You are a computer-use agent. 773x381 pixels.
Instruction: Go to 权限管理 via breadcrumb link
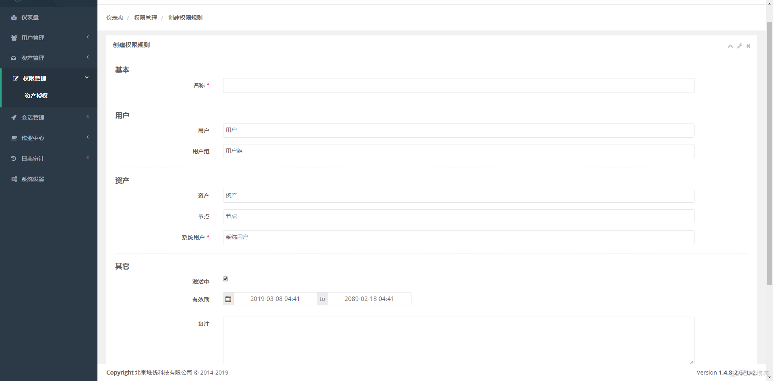point(146,18)
